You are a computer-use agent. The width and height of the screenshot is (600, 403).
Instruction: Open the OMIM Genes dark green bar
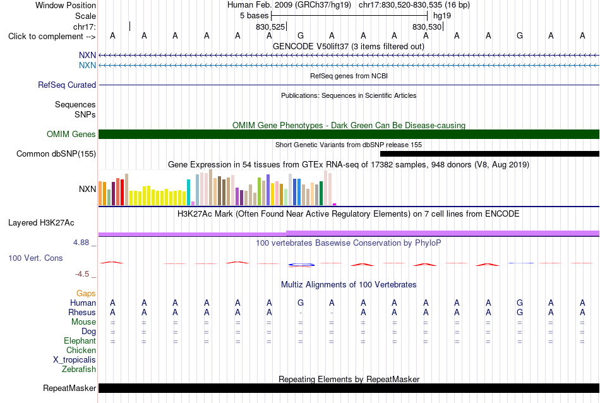[349, 135]
